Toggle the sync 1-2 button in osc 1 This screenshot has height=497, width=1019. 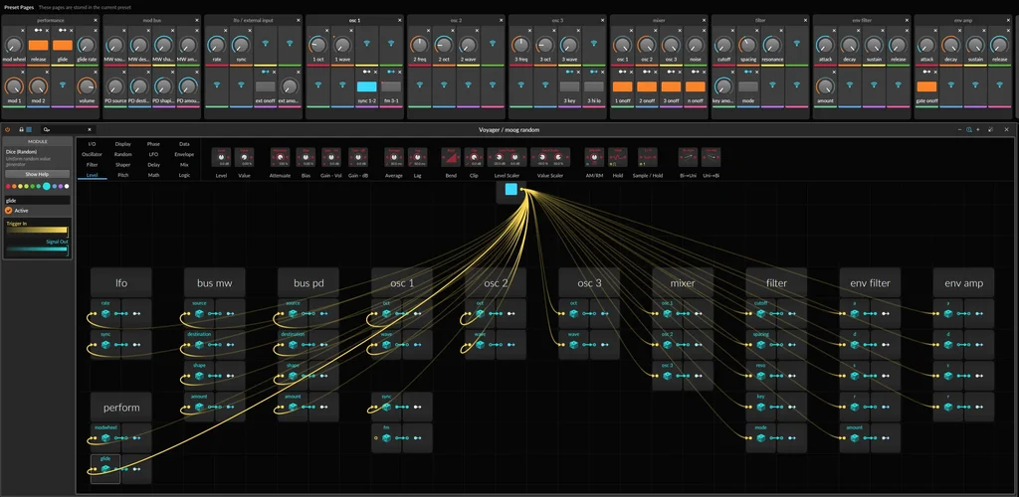[x=367, y=86]
